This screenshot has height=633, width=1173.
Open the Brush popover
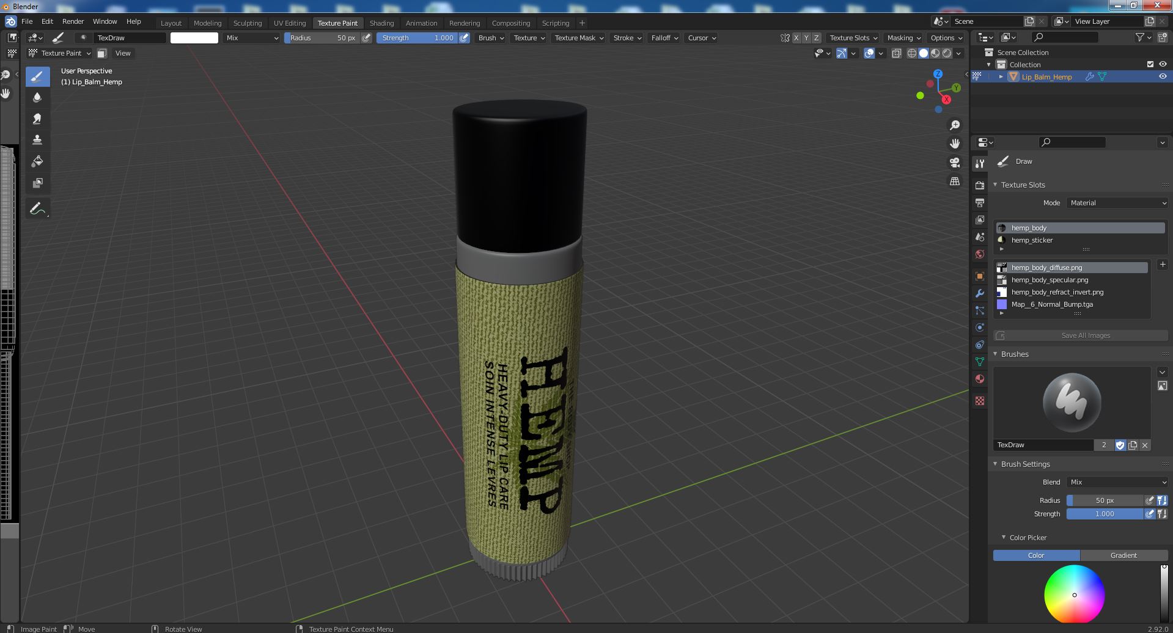(491, 38)
